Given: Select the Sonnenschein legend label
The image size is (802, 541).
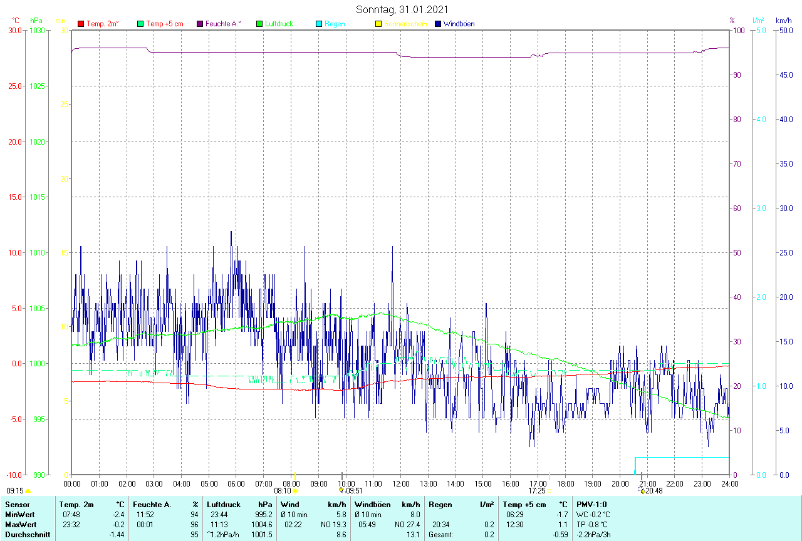Looking at the screenshot, I should tap(405, 24).
